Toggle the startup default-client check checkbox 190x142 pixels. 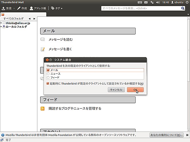[48, 84]
